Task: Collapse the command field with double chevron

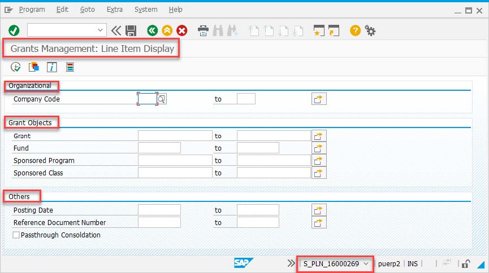Action: click(x=116, y=30)
